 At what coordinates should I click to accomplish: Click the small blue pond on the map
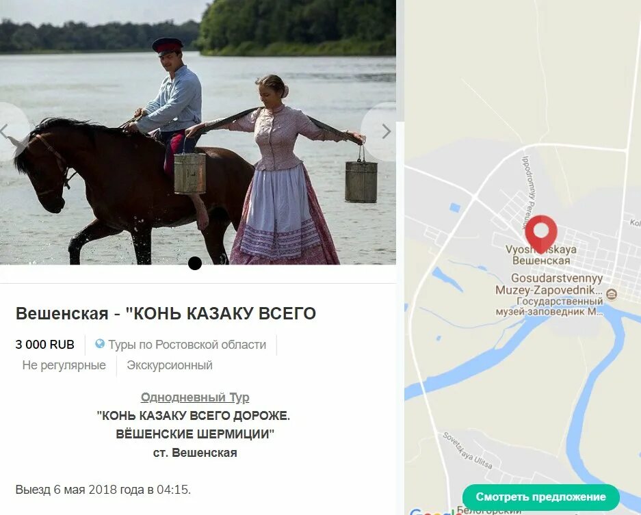coord(455,208)
